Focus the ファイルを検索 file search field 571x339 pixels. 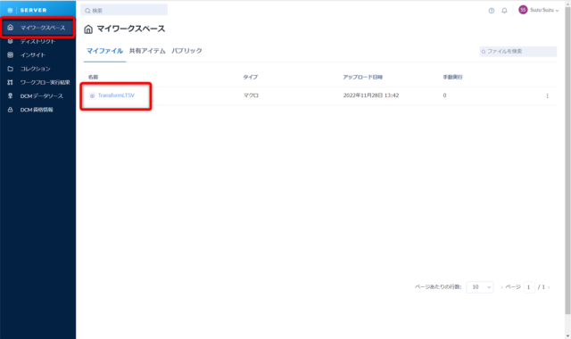point(518,52)
